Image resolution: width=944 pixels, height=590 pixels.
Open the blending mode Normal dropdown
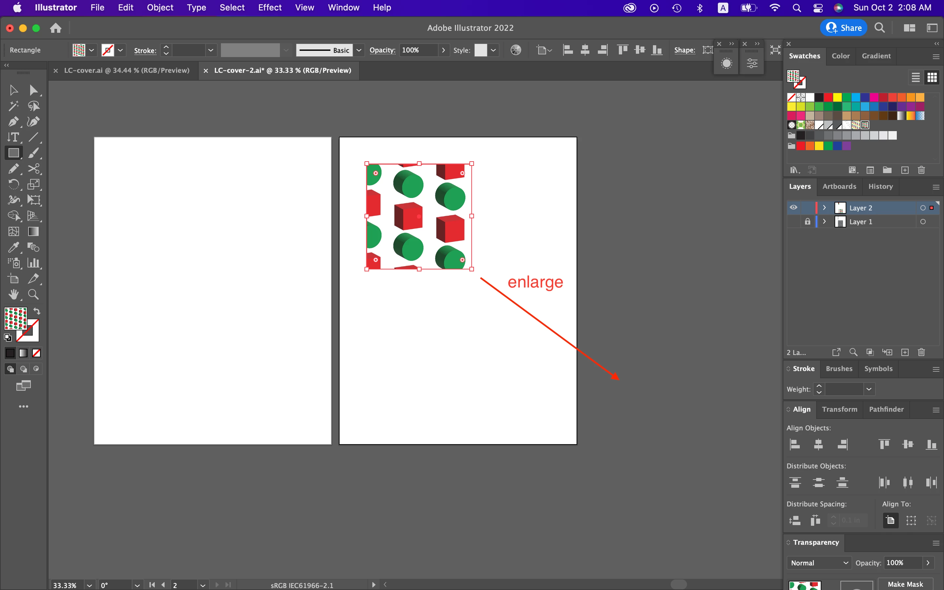pyautogui.click(x=819, y=563)
